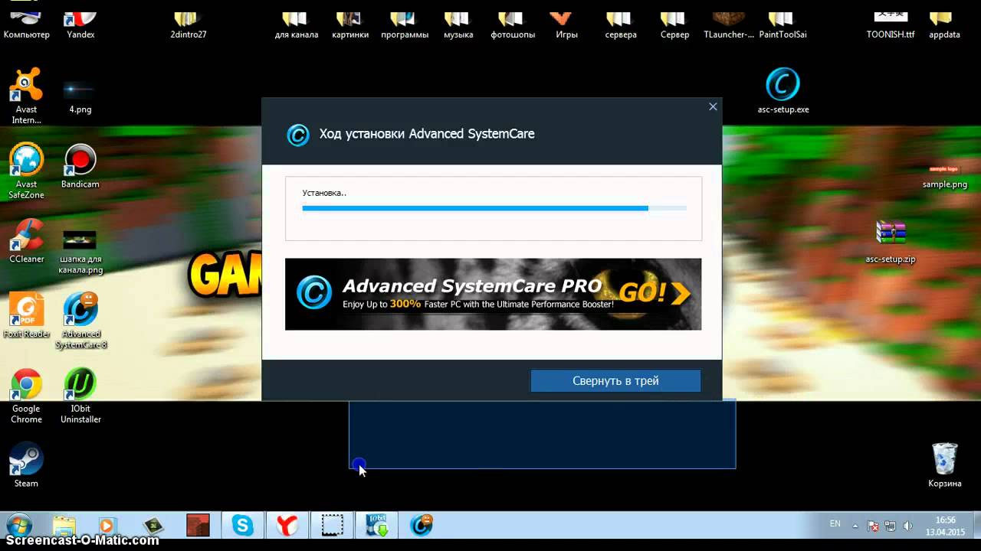Open Yandex Browser from the taskbar
This screenshot has width=981, height=551.
tap(287, 526)
